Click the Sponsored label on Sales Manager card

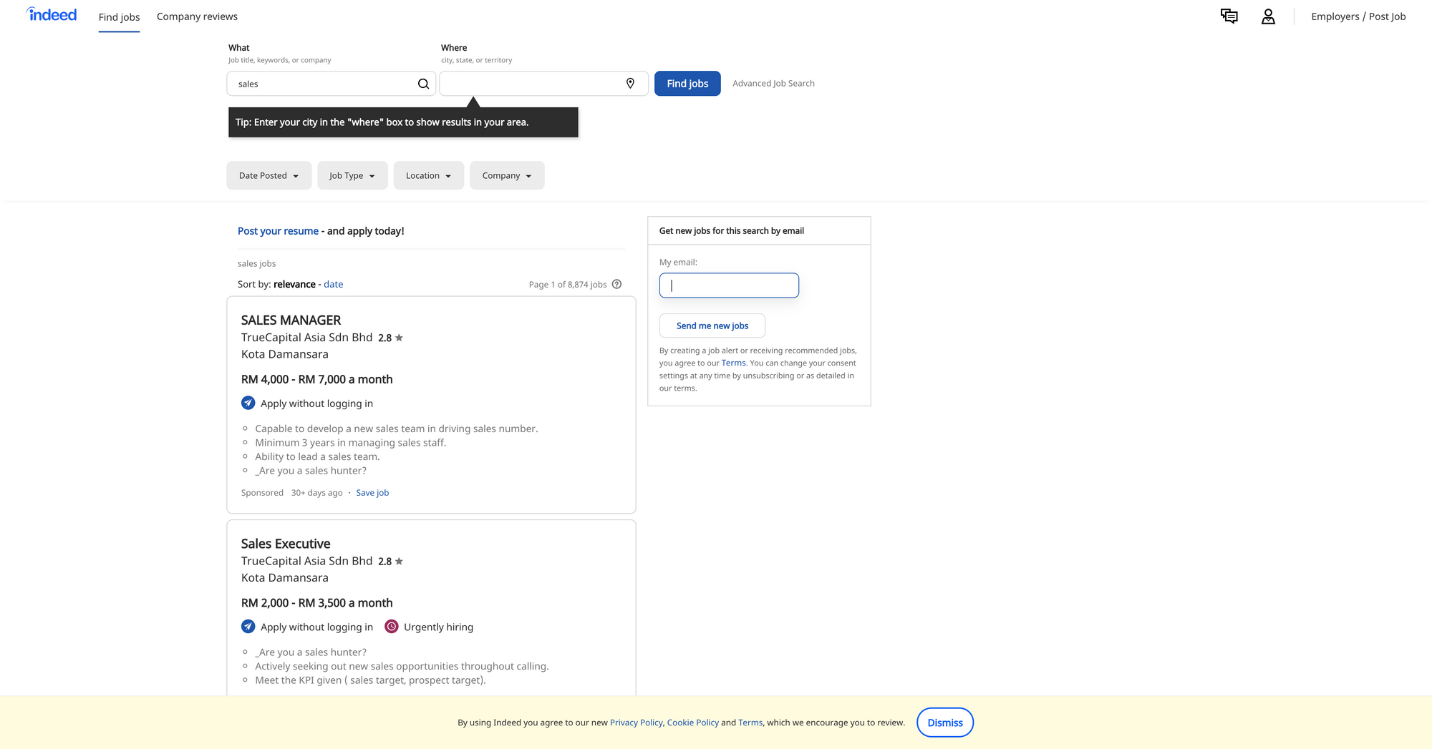[262, 493]
